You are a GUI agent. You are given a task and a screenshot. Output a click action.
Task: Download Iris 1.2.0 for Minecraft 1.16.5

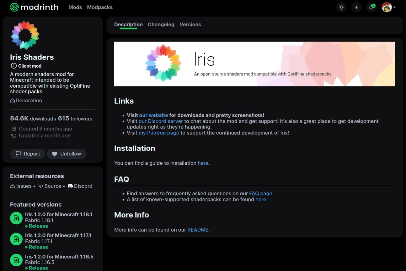click(x=16, y=260)
